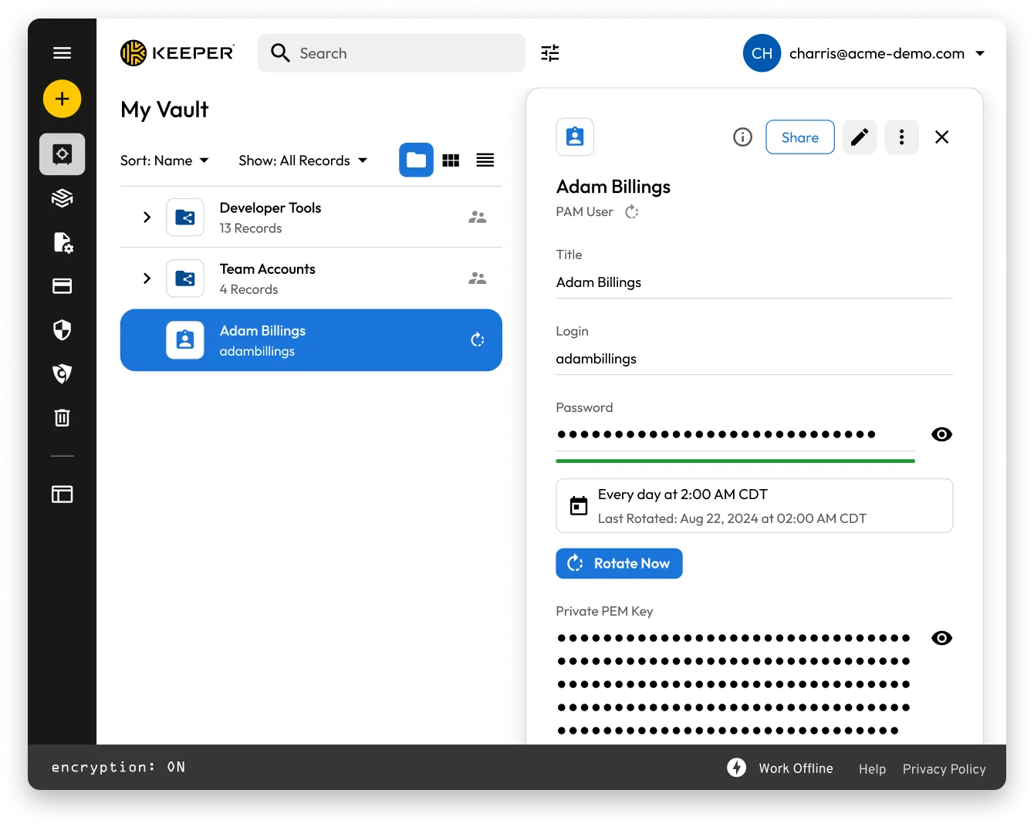Click the masked Password field
The width and height of the screenshot is (1034, 827).
pos(716,434)
